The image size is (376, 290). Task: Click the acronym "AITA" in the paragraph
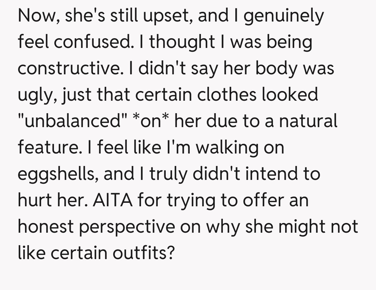pos(107,200)
